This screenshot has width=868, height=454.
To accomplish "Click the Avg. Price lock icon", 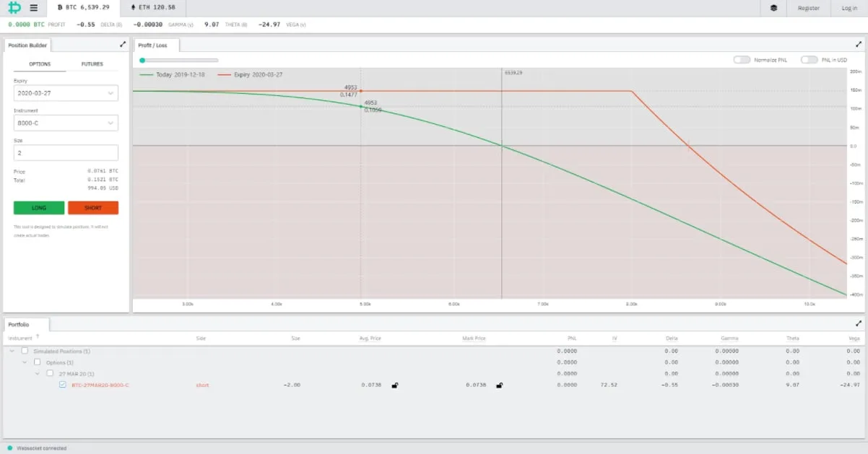I will pos(395,385).
